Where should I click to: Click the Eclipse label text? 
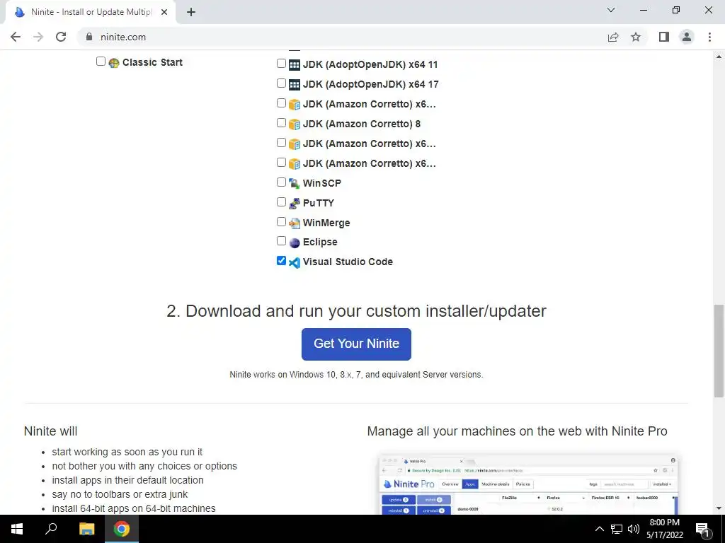click(x=320, y=242)
